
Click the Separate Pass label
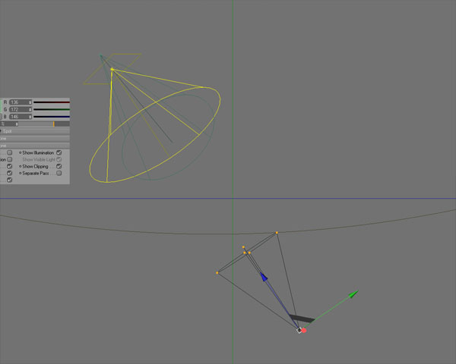pyautogui.click(x=36, y=174)
